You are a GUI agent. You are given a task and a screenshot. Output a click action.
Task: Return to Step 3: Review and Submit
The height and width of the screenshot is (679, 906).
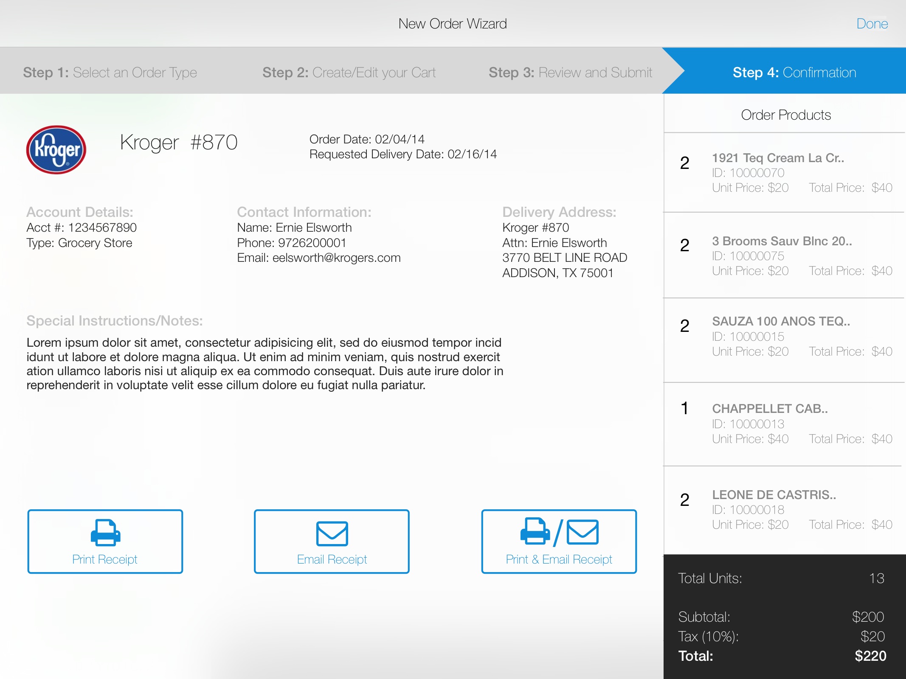click(x=570, y=73)
